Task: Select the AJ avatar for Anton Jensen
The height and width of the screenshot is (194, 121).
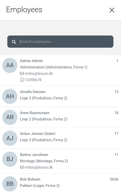Action: [10, 138]
